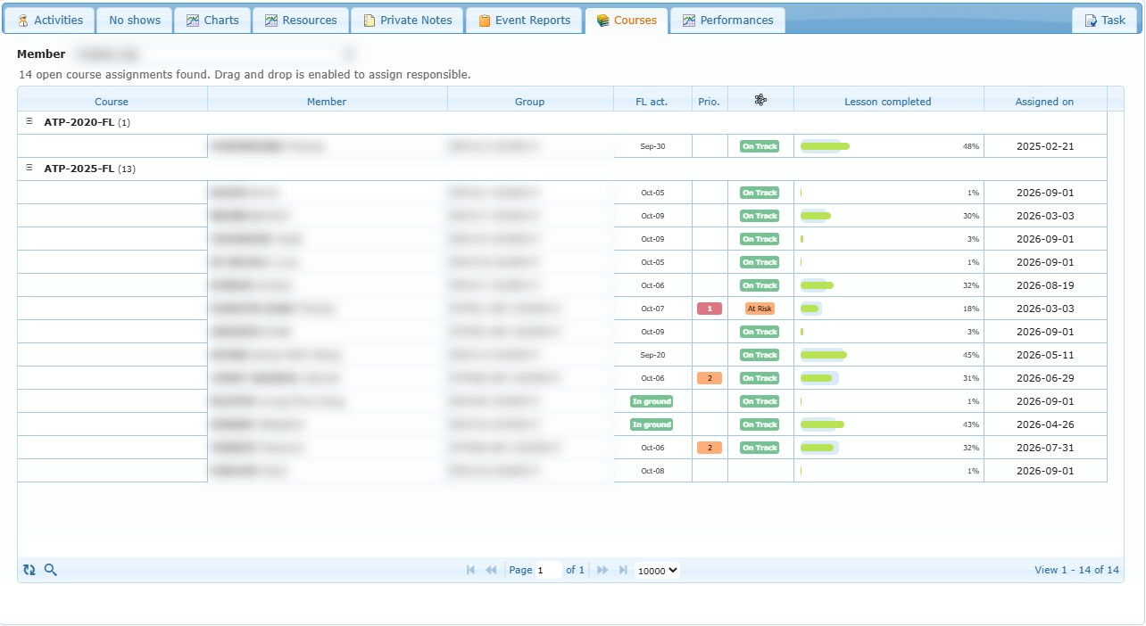Select the assigned date 2026-04-26

pyautogui.click(x=1045, y=424)
